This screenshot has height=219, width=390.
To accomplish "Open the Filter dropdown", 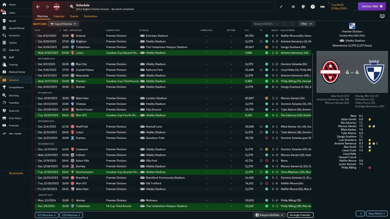I will (x=307, y=24).
